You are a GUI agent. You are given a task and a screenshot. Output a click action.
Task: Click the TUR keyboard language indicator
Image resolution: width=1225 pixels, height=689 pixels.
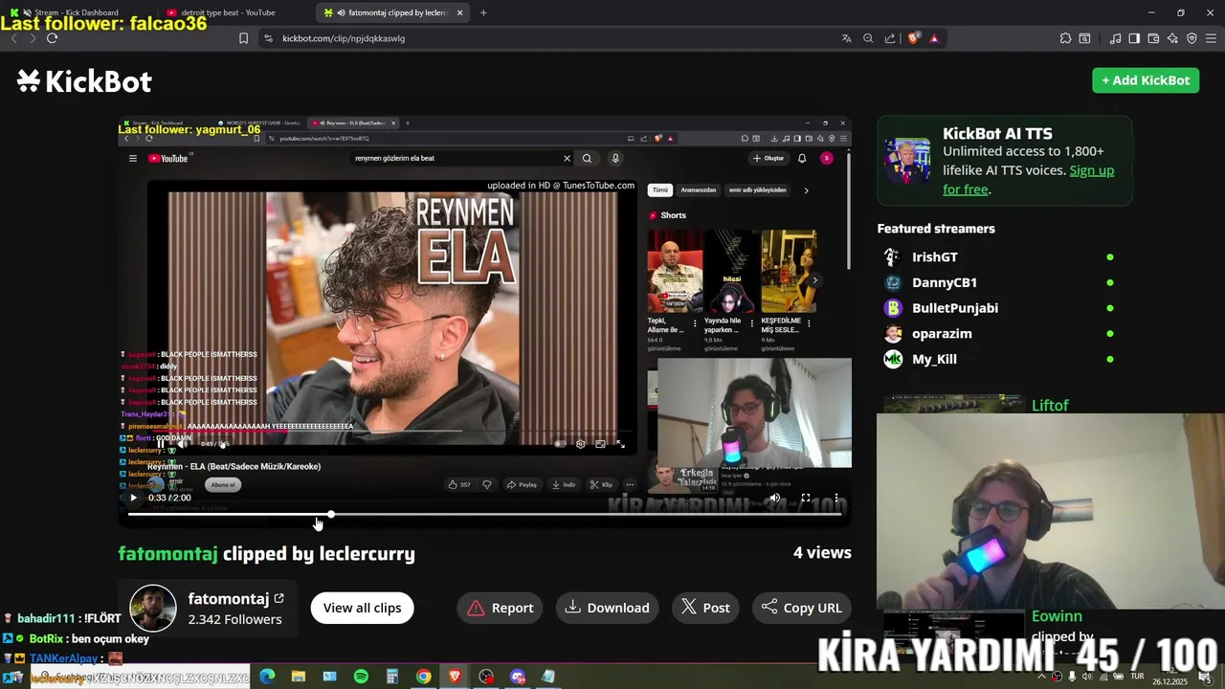tap(1138, 677)
